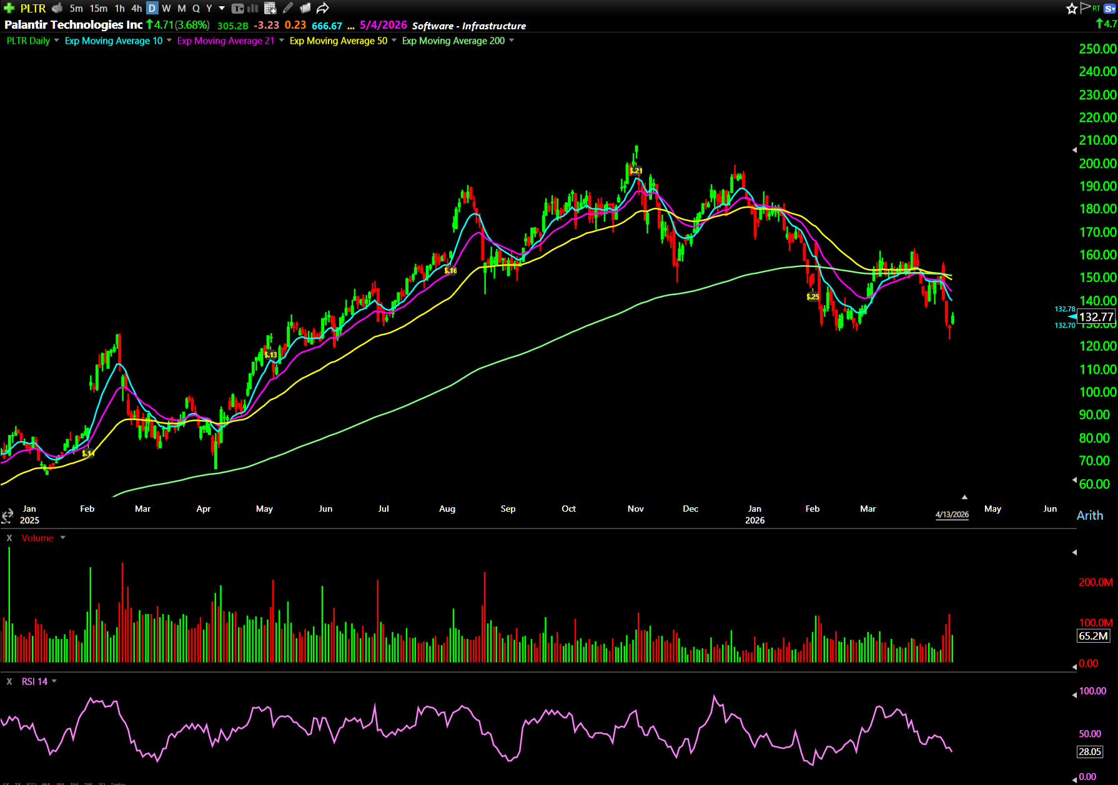Viewport: 1118px width, 785px height.
Task: Open the Exp Moving Average 10 dropdown
Action: [x=169, y=41]
